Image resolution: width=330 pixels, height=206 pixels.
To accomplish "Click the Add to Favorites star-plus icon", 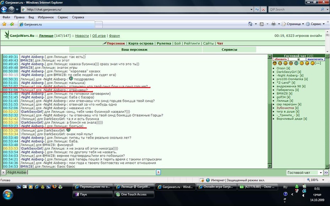I will (x=12, y=24).
